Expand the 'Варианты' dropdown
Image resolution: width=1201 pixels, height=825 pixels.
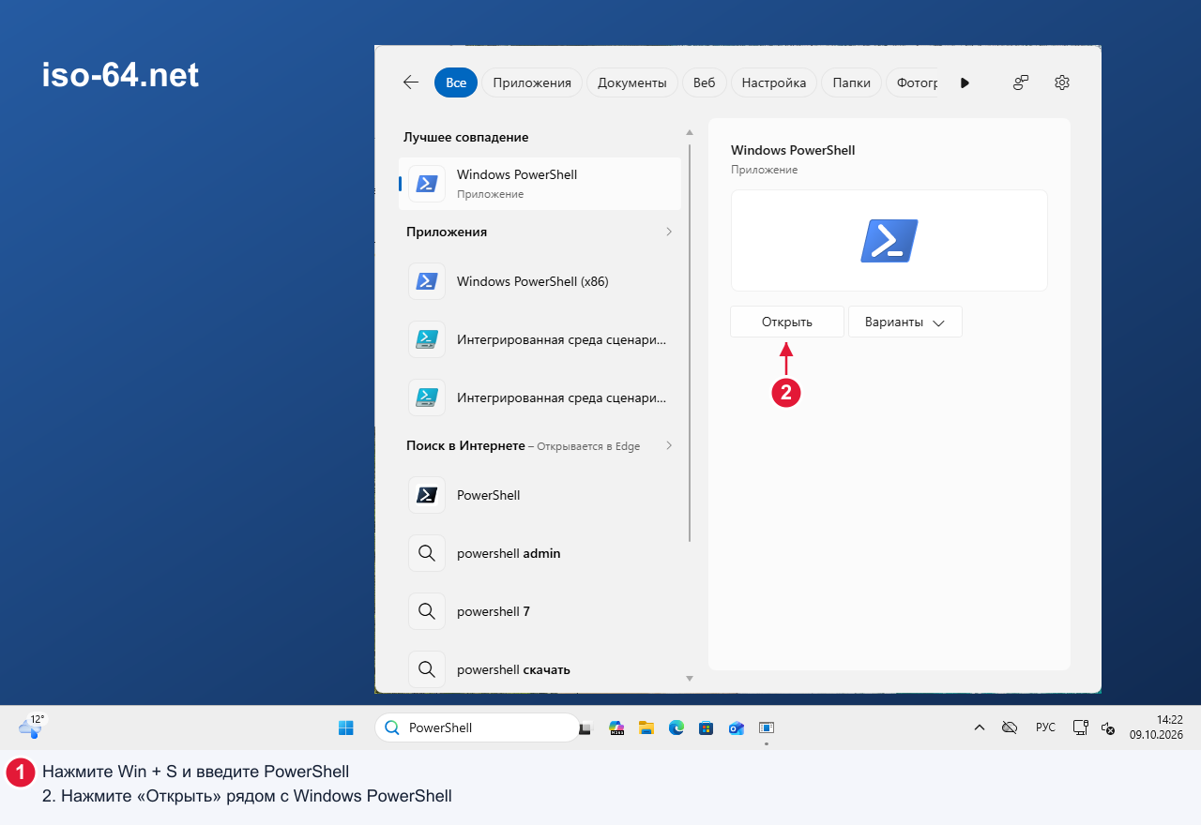click(x=905, y=322)
